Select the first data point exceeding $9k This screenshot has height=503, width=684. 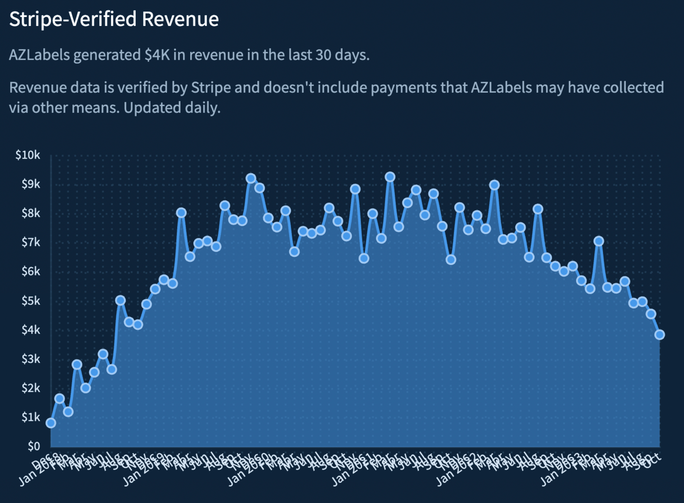pyautogui.click(x=251, y=178)
